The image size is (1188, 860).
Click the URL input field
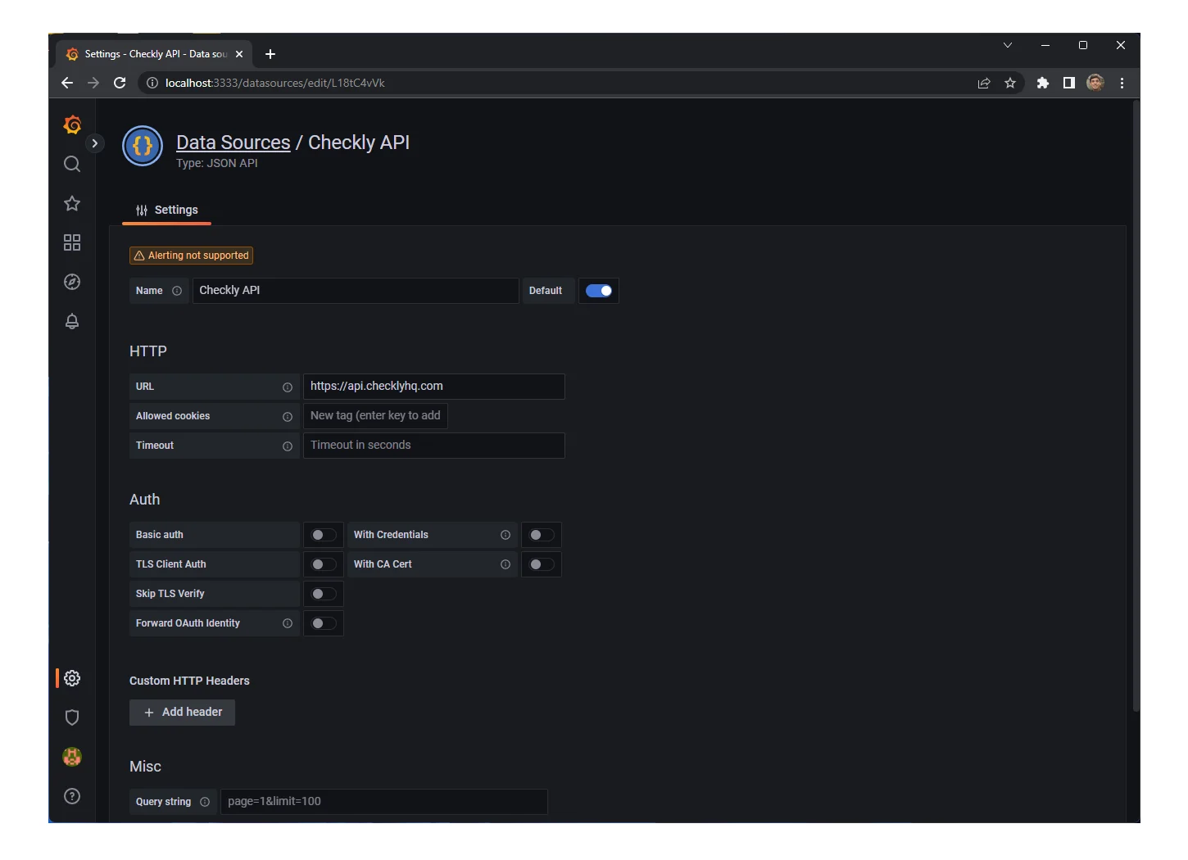[434, 387]
